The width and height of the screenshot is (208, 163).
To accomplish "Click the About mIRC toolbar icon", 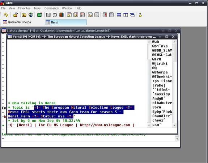I will click(140, 15).
